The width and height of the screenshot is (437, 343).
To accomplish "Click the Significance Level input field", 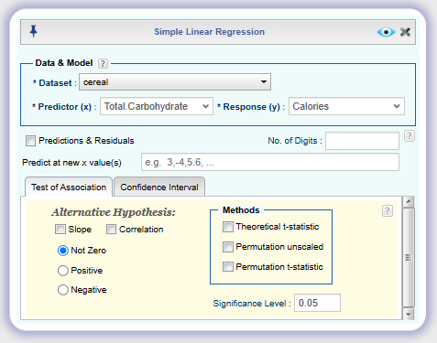I will [317, 303].
